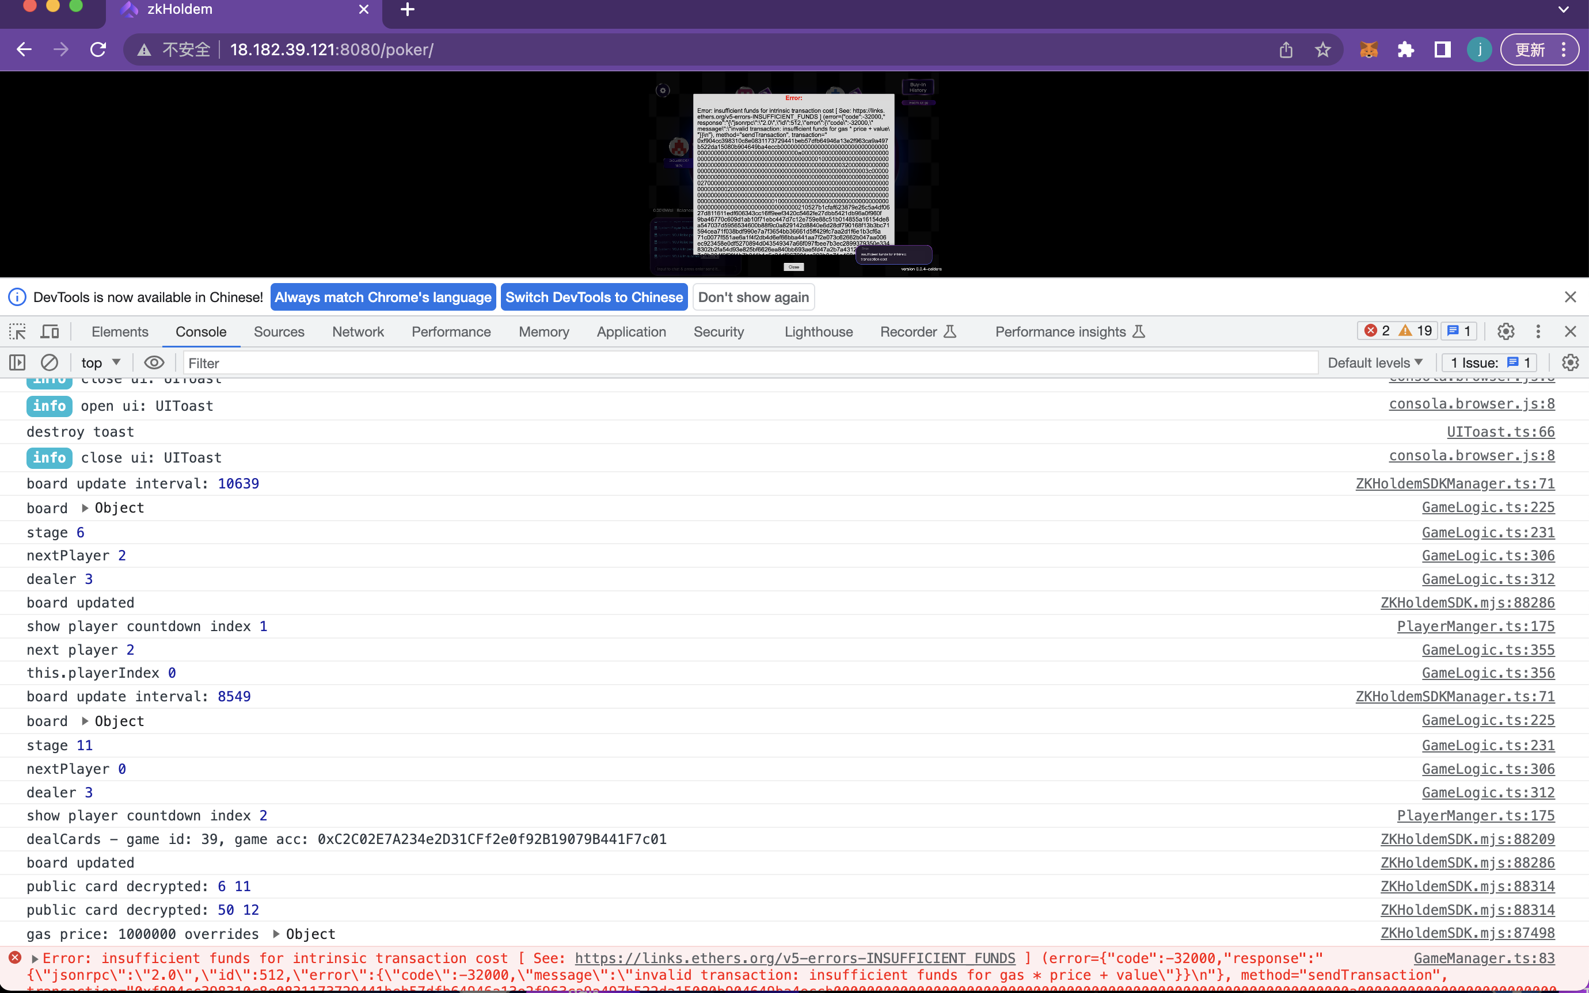Select the top frame context dropdown

[100, 362]
